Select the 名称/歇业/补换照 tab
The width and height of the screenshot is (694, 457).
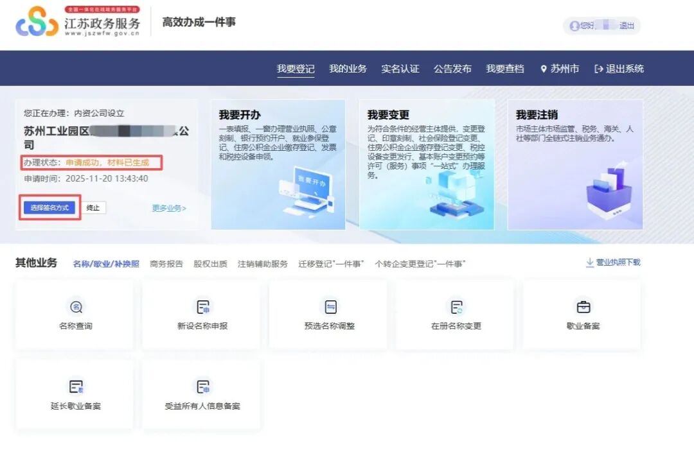pos(106,264)
